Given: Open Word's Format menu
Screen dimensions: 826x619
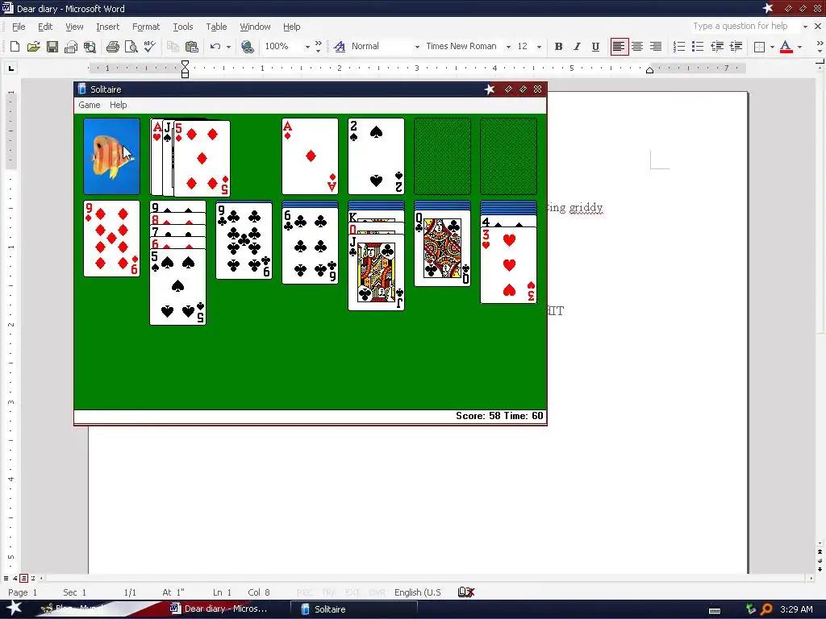Looking at the screenshot, I should pos(146,27).
